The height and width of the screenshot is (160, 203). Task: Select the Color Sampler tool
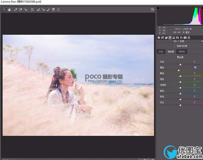(x=21, y=10)
